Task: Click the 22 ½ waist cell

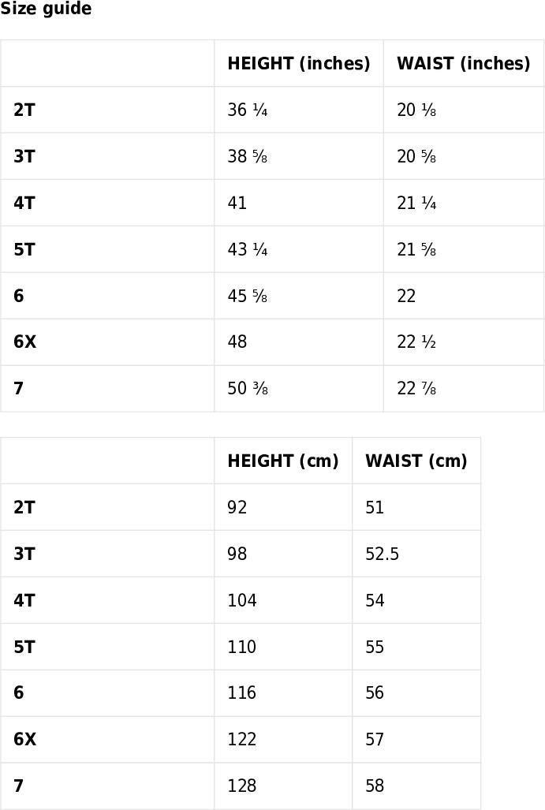Action: pos(416,342)
